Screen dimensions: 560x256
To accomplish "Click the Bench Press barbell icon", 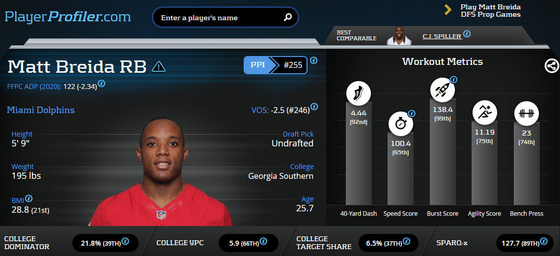I will click(x=527, y=113).
